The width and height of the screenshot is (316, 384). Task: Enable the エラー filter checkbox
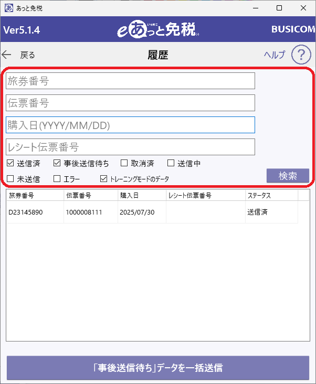click(57, 179)
